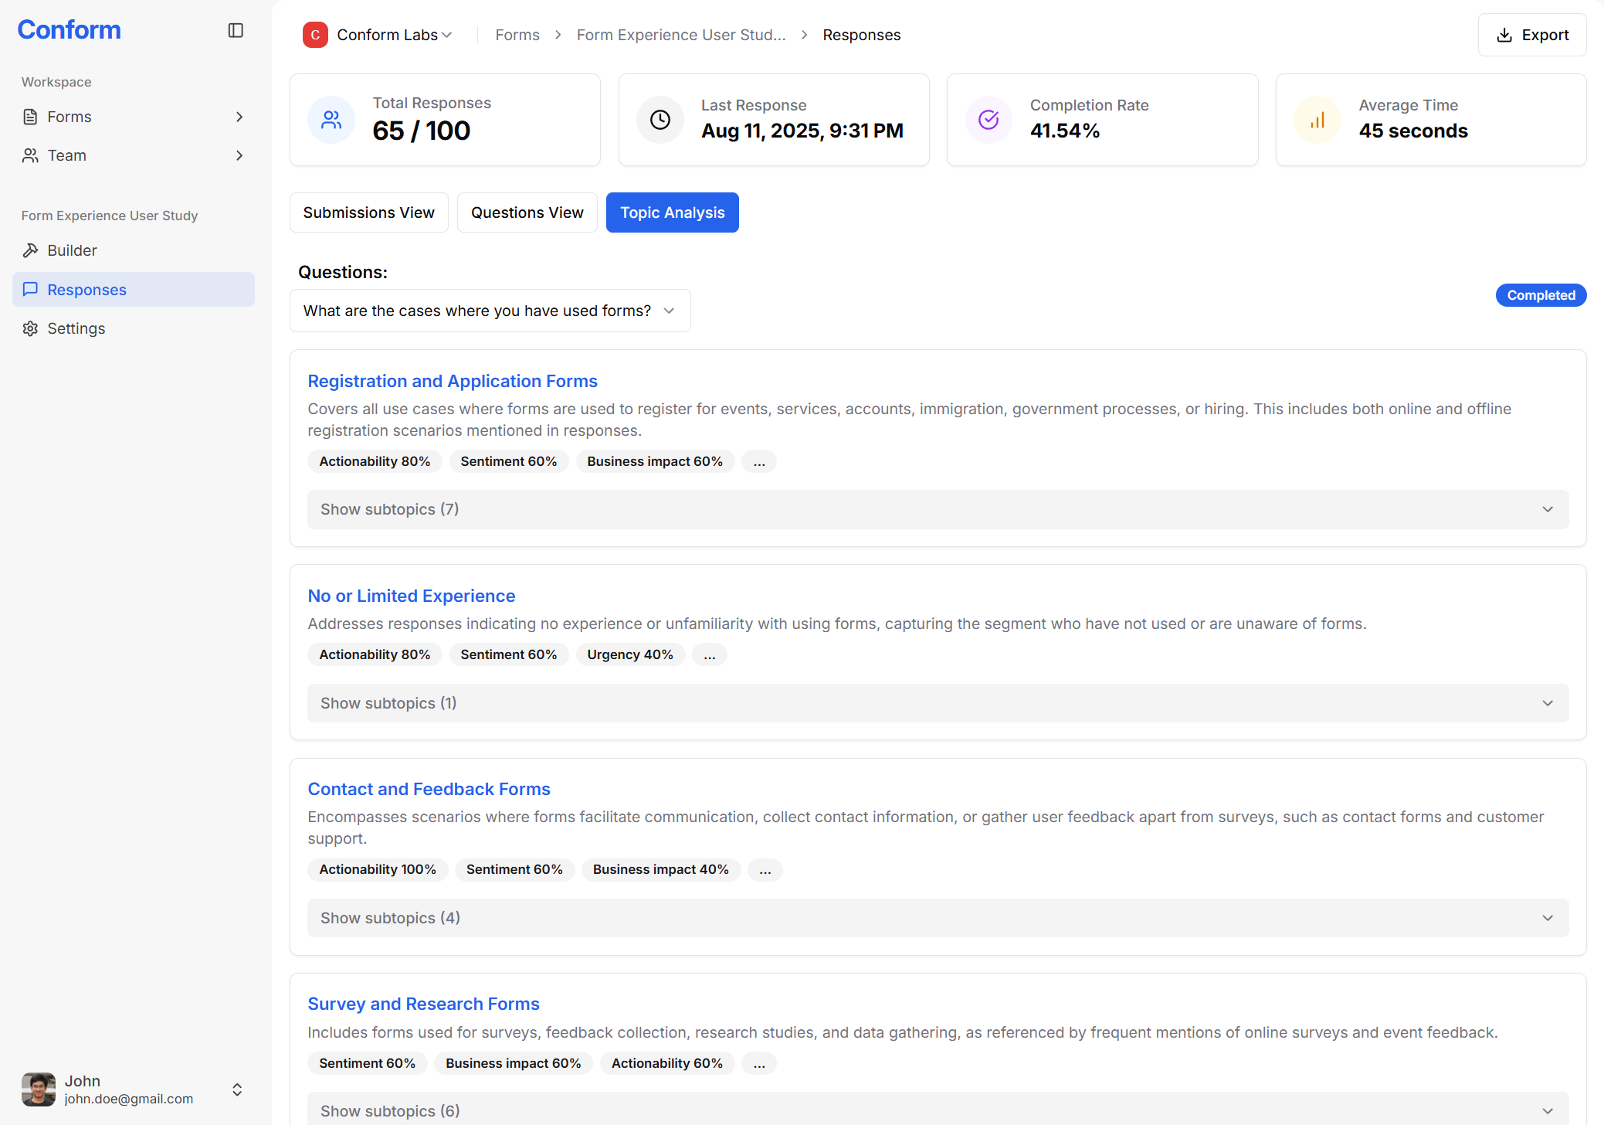Viewport: 1604px width, 1125px height.
Task: Click the Average Time bar chart icon
Action: pos(1317,119)
